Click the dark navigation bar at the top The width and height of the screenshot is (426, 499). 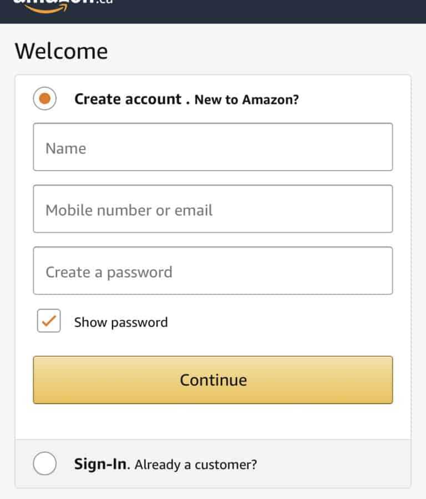point(250,11)
